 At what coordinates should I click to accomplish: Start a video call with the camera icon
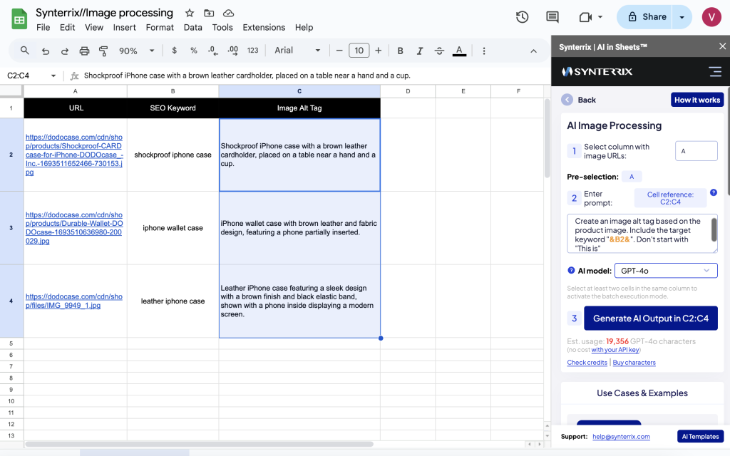point(585,17)
